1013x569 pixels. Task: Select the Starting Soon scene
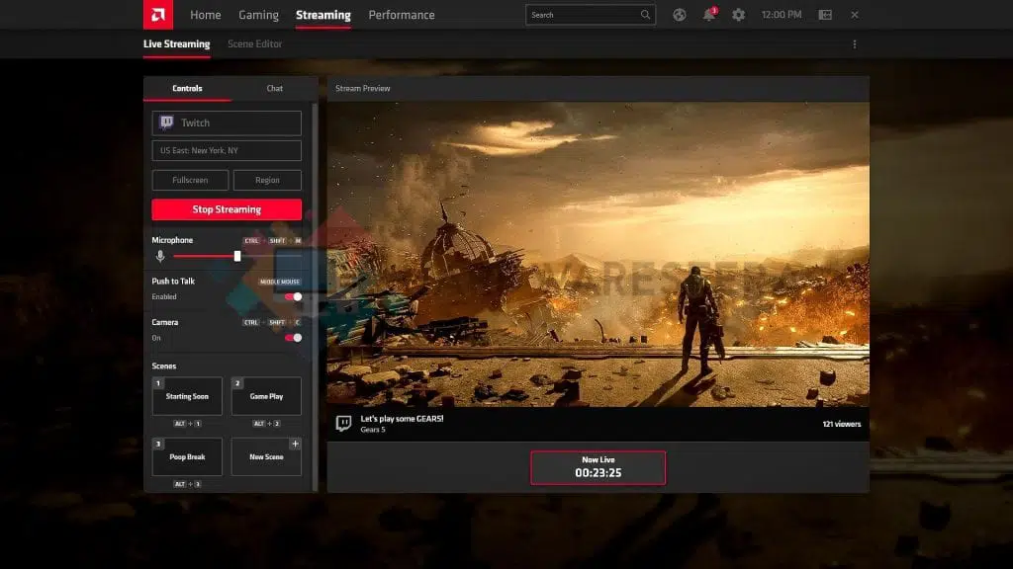(x=187, y=396)
